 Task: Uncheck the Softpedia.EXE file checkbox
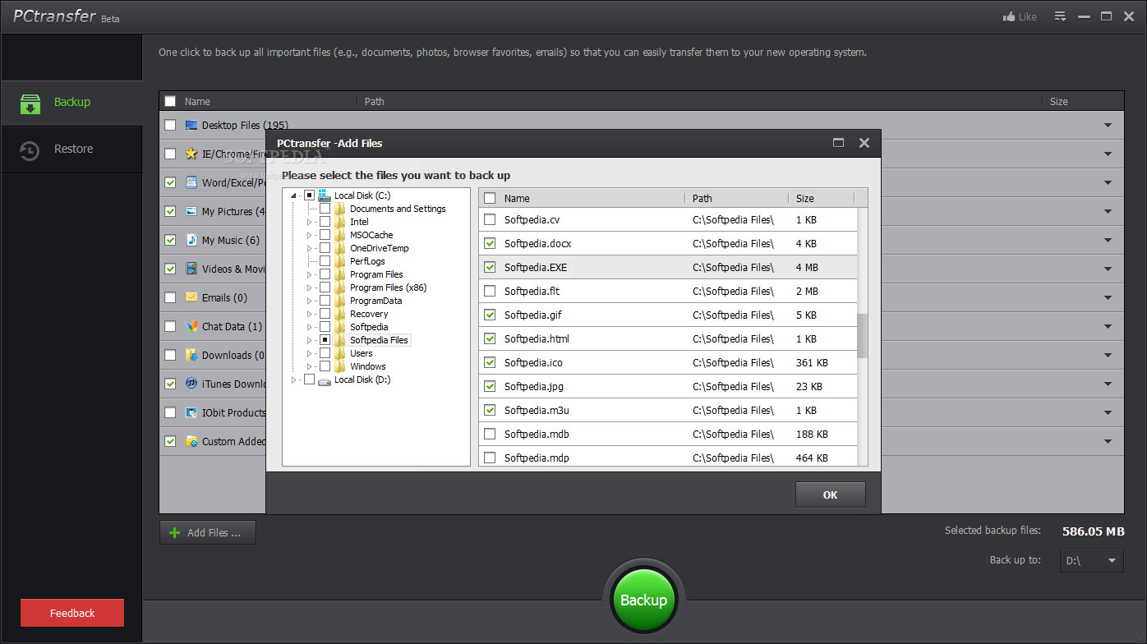click(491, 268)
